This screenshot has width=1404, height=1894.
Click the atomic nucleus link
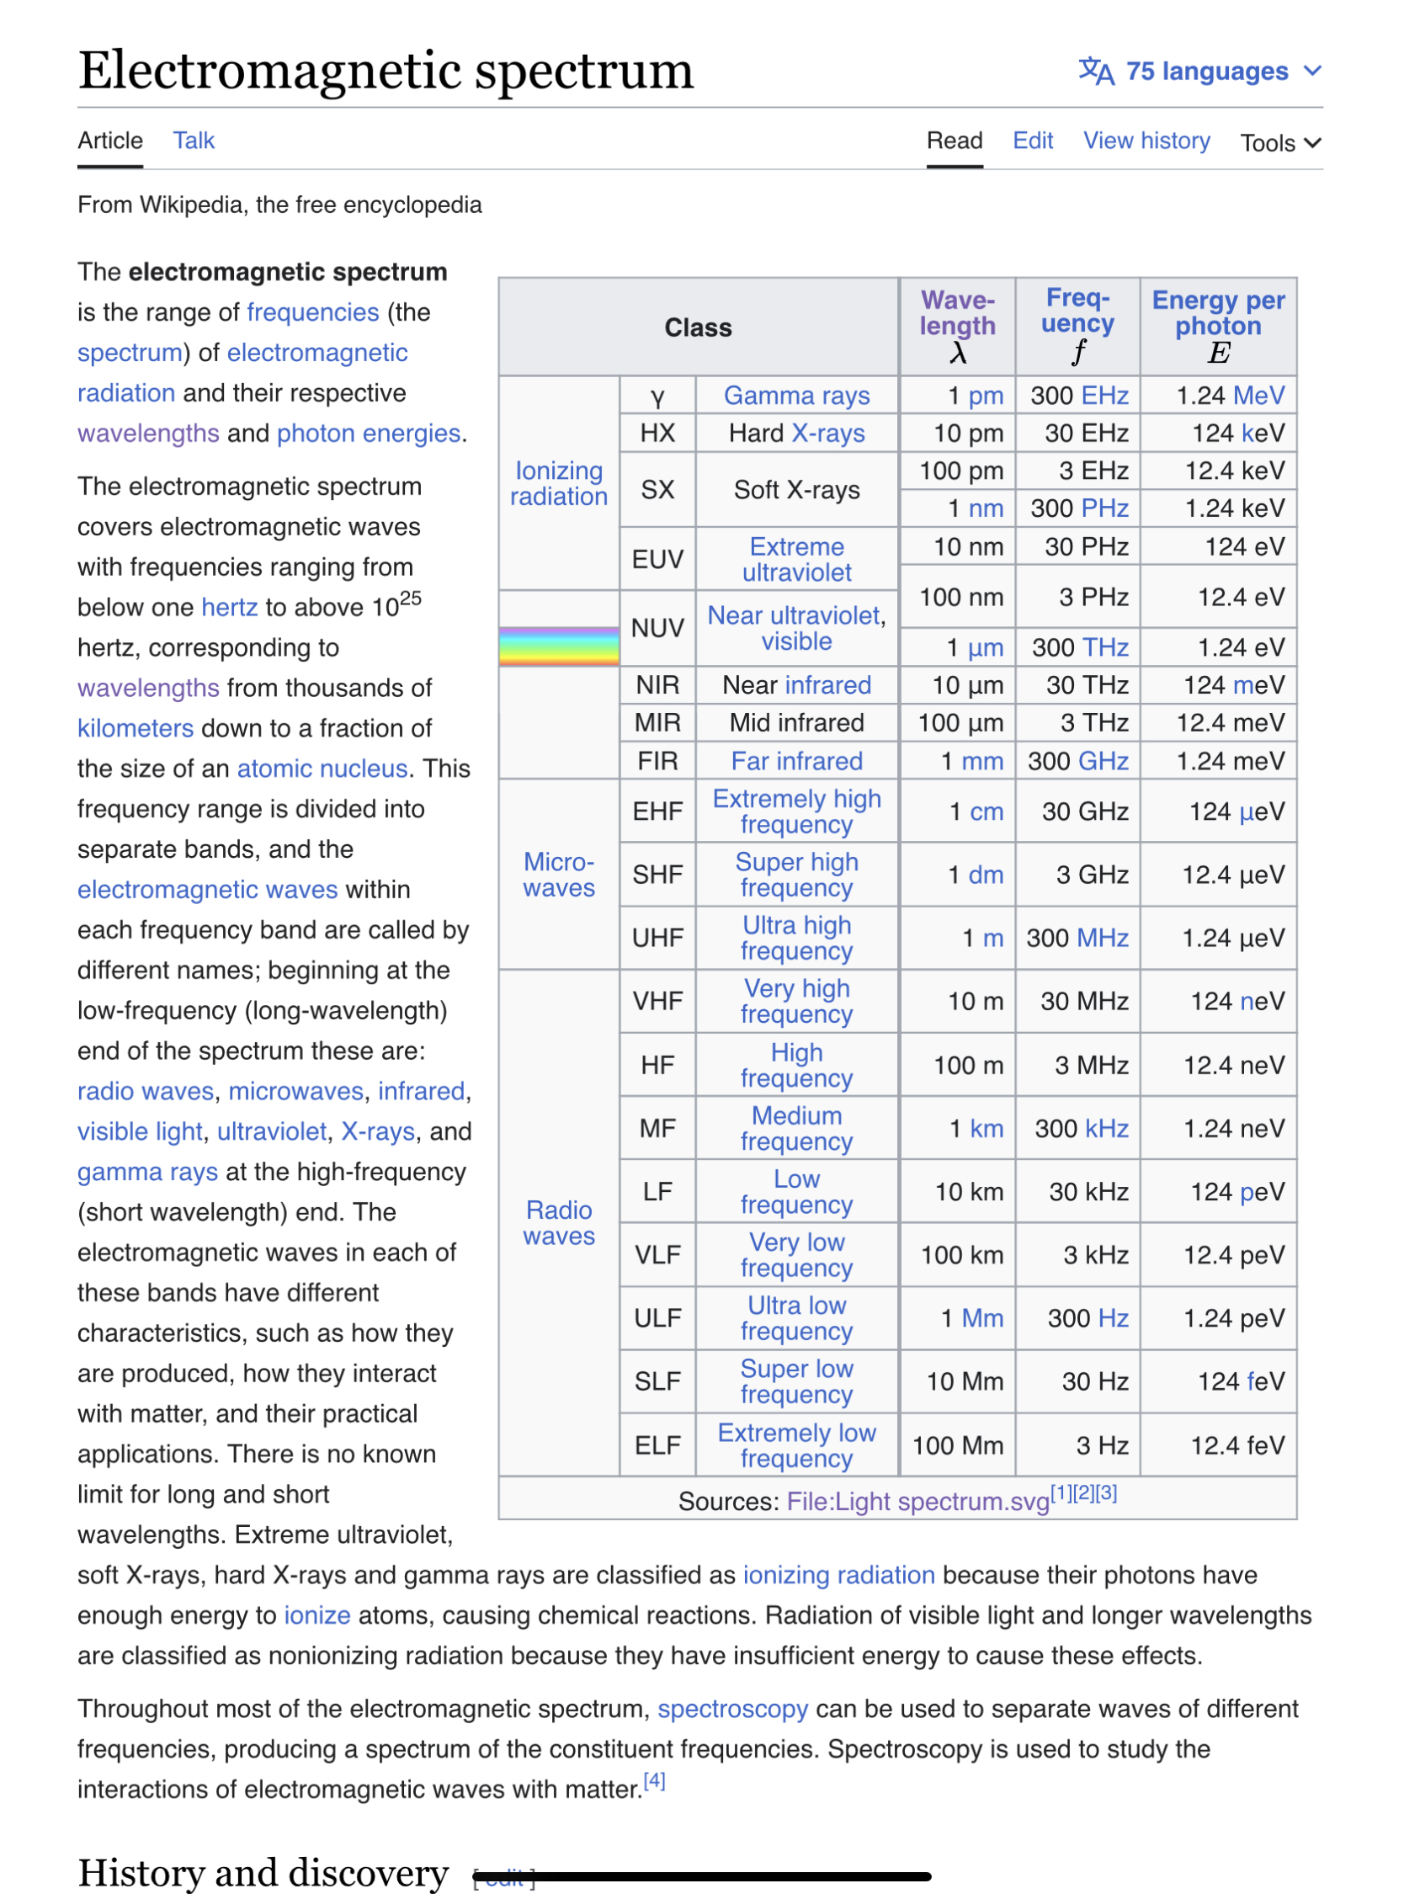coord(322,769)
